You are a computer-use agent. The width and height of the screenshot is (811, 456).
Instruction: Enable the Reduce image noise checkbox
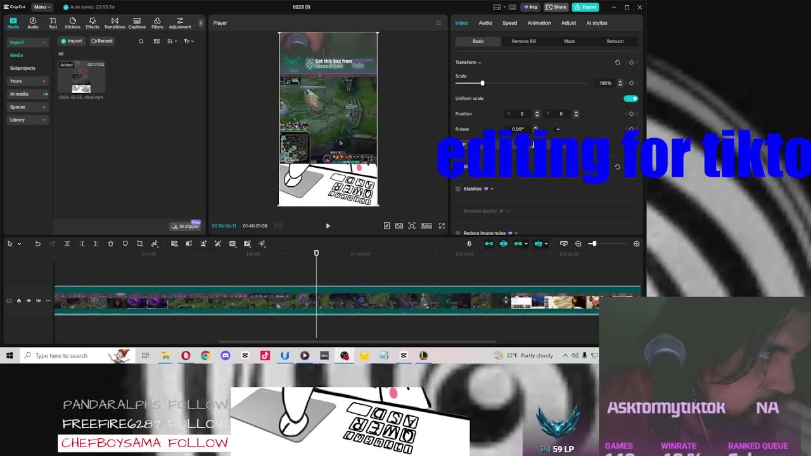(458, 233)
